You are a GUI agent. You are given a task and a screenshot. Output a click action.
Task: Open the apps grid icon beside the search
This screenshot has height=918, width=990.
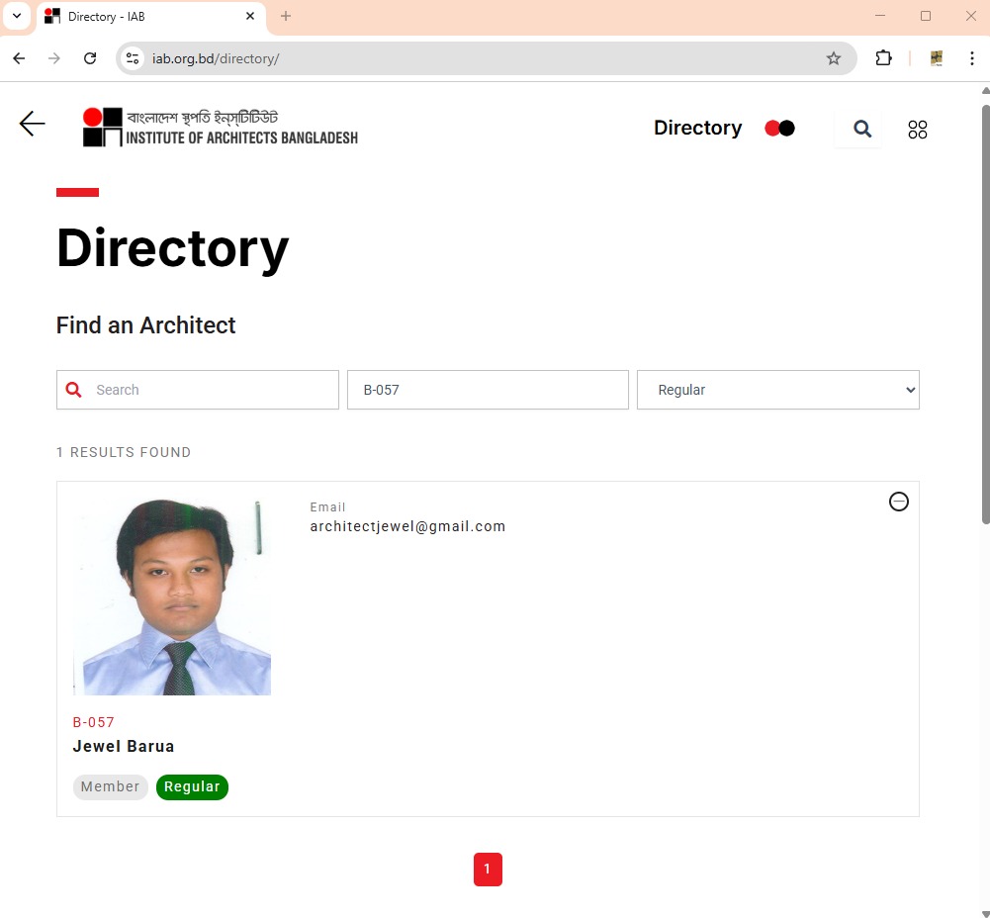(917, 129)
